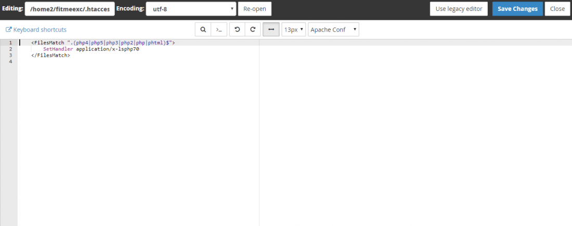Undo the last edit

(x=237, y=30)
